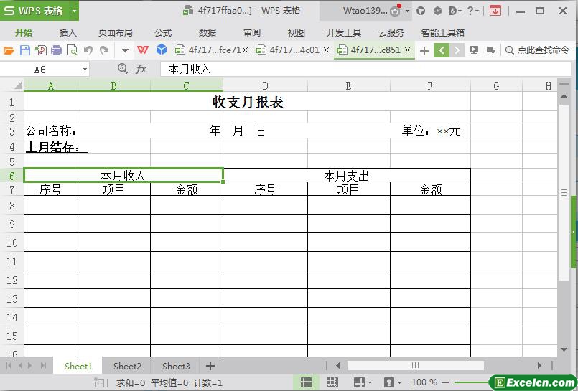Close the 4f717...fce71 document tab
This screenshot has width=578, height=391.
pyautogui.click(x=245, y=50)
